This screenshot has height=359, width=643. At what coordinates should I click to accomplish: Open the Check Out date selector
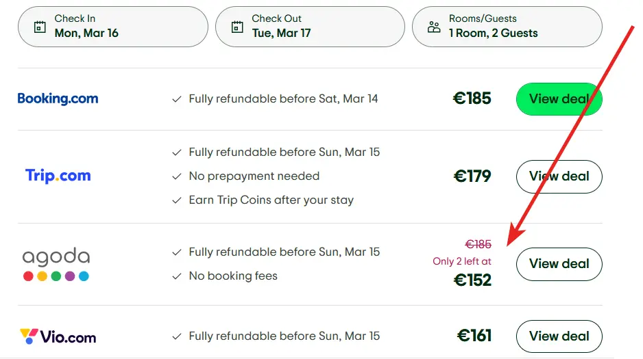(310, 27)
